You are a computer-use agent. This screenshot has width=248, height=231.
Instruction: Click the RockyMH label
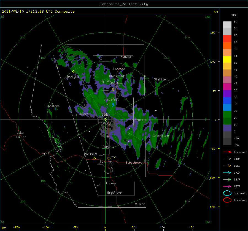(73, 77)
